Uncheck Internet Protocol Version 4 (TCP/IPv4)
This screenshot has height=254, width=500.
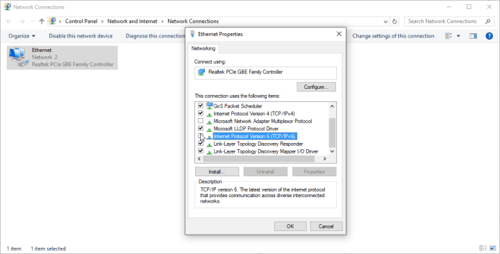[x=200, y=113]
